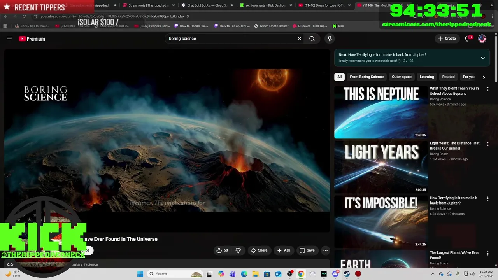Reload the page in Chrome

(24, 16)
